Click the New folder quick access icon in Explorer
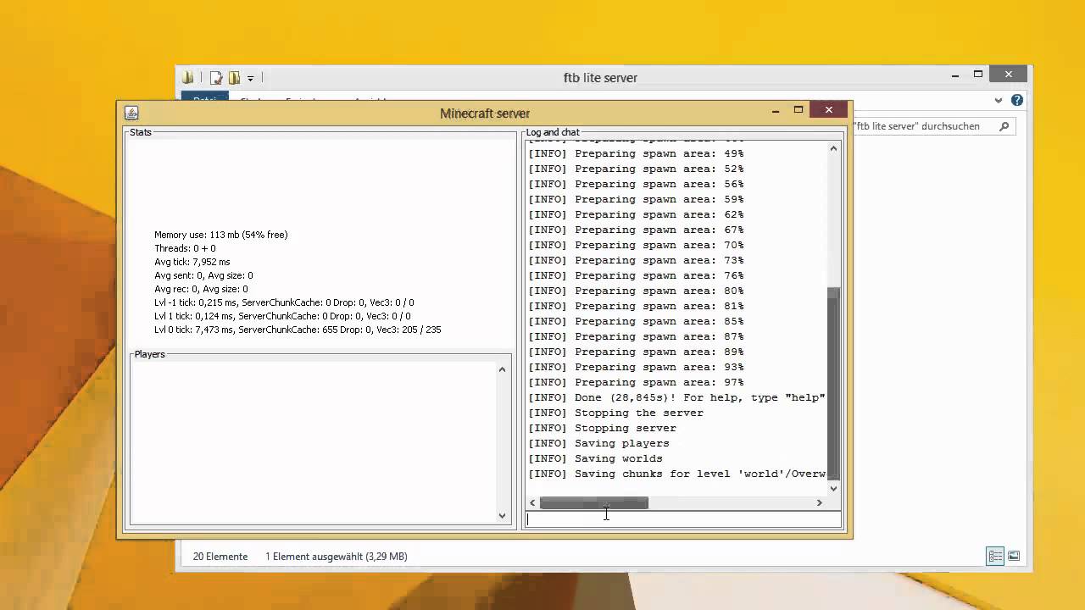The image size is (1085, 610). point(235,78)
